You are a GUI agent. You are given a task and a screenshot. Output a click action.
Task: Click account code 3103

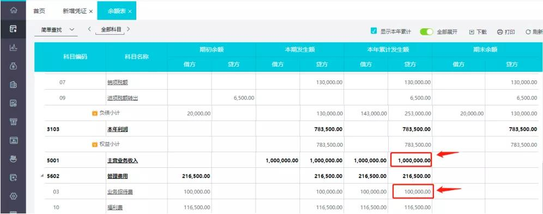53,129
